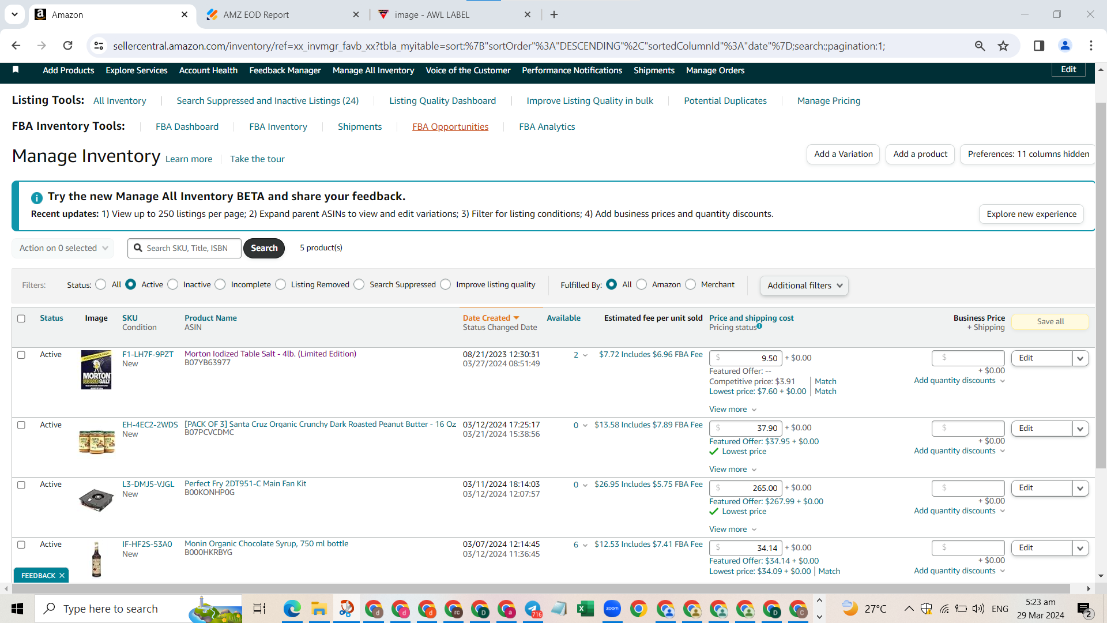This screenshot has height=623, width=1107.
Task: Check the Santa Cruz Peanut Butter row checkbox
Action: tap(21, 425)
